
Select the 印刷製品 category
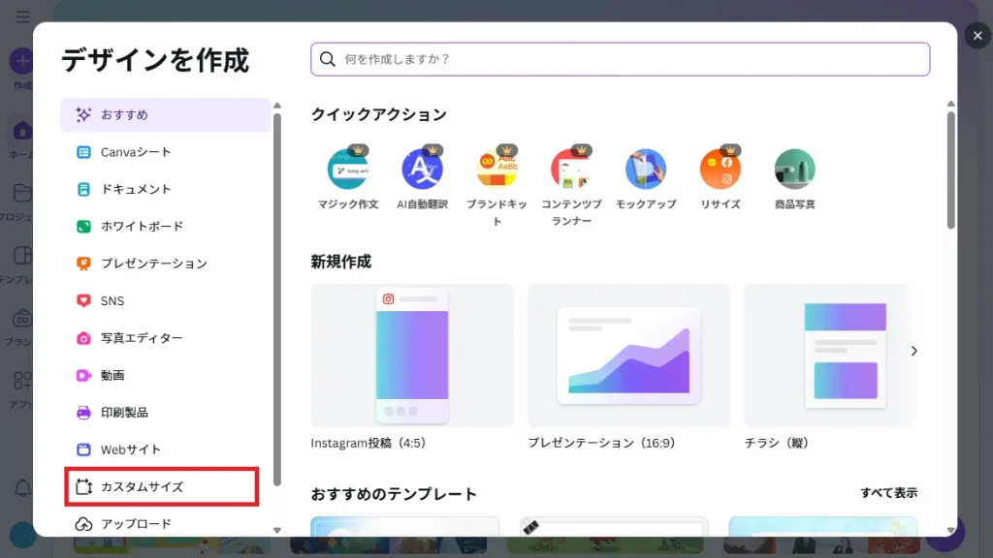point(165,413)
